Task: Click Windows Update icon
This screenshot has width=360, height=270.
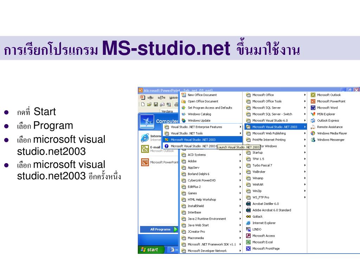Action: pos(184,120)
